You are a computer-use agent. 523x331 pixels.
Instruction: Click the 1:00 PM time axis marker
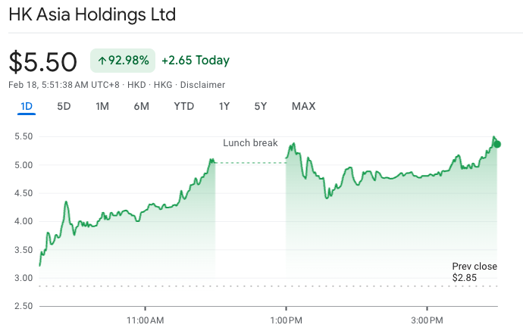(x=286, y=320)
